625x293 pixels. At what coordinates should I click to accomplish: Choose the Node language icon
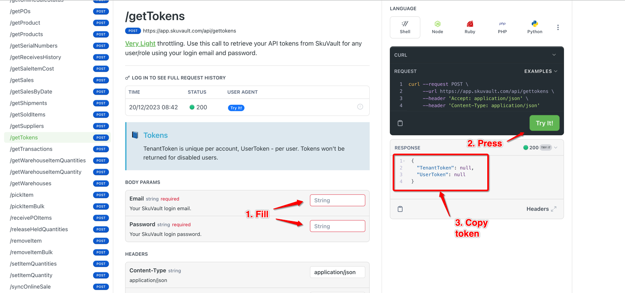(x=437, y=24)
